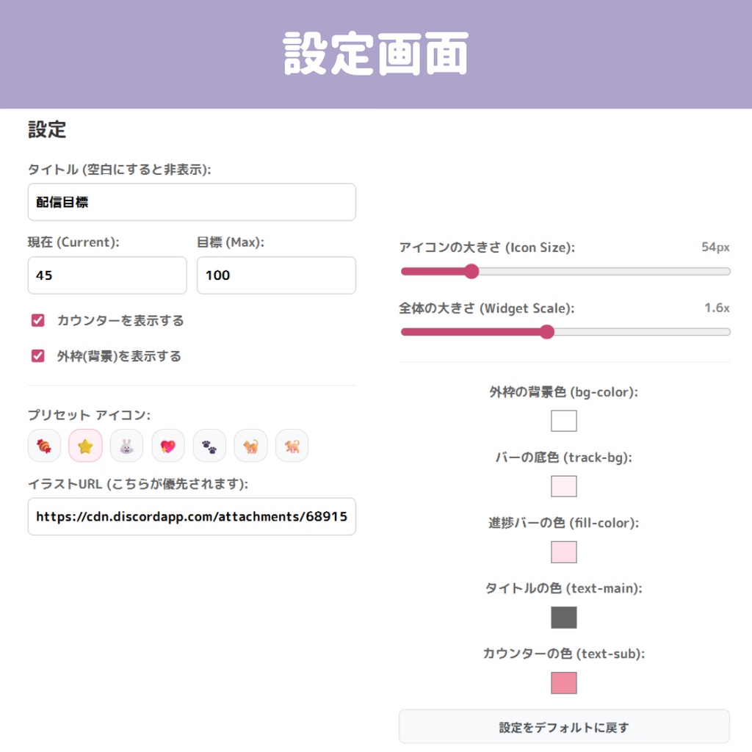The width and height of the screenshot is (752, 752).
Task: Select the candy preset icon
Action: point(44,446)
